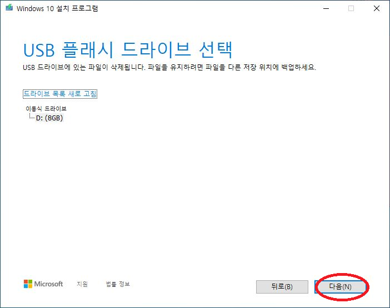The height and width of the screenshot is (308, 390).
Task: Click the USB file deletion warning text
Action: pos(169,67)
